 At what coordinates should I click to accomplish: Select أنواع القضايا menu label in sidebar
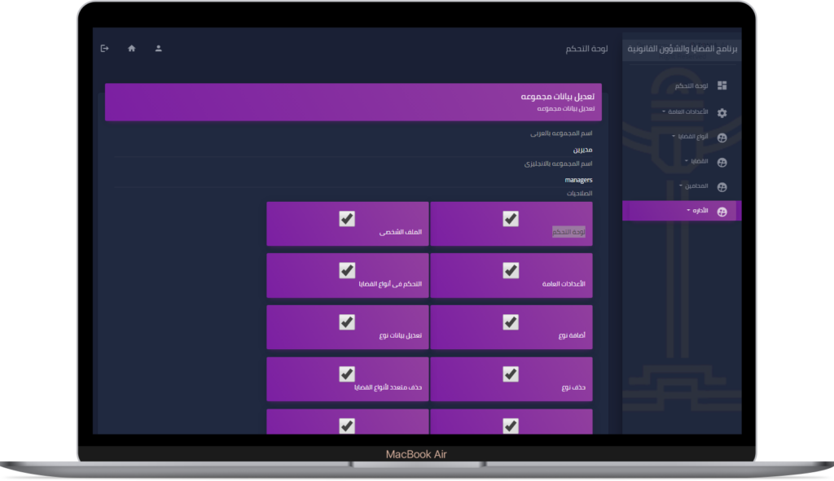coord(695,137)
